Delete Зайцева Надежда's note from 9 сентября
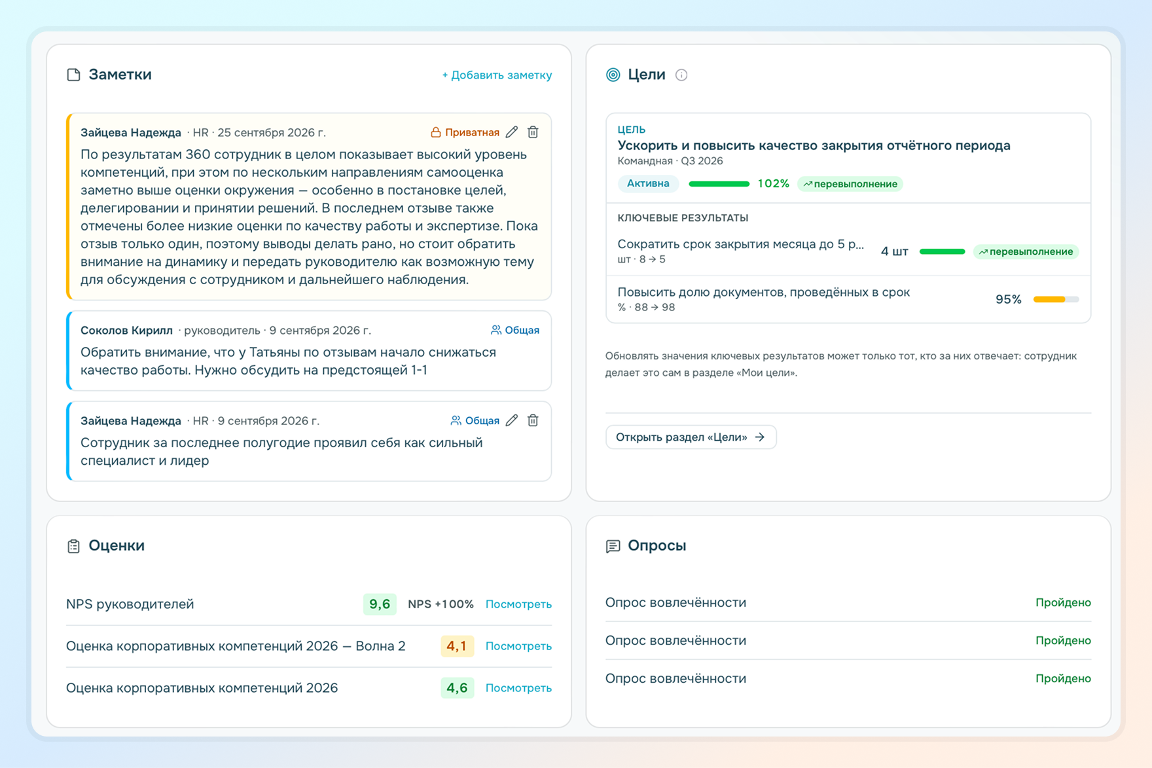 coord(533,420)
